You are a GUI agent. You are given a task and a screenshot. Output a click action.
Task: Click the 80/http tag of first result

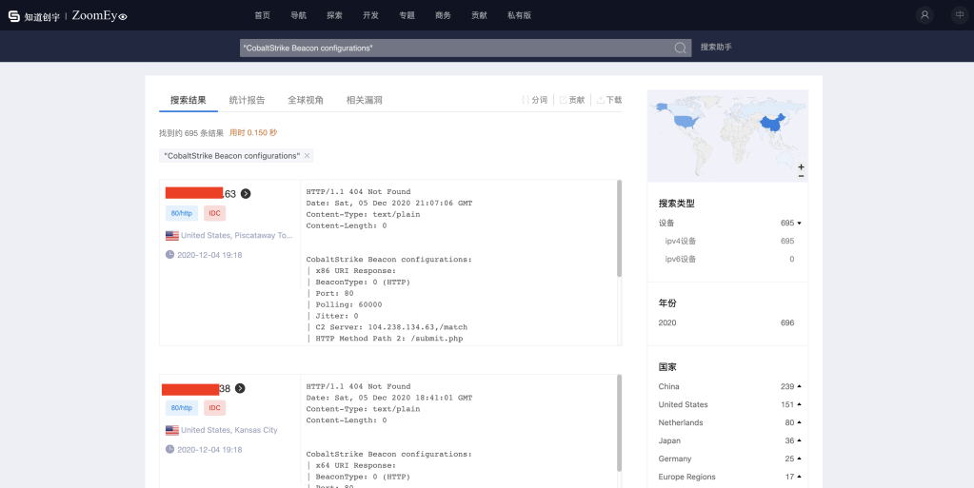click(182, 213)
